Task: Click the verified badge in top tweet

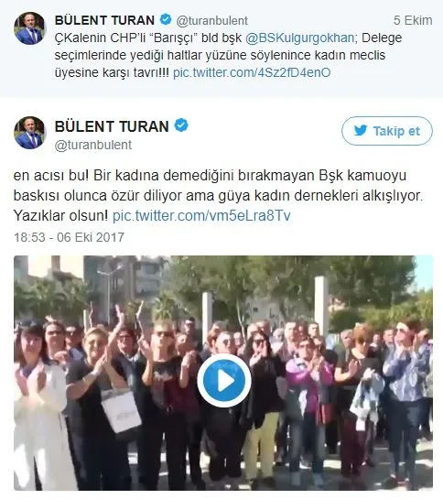Action: point(166,20)
